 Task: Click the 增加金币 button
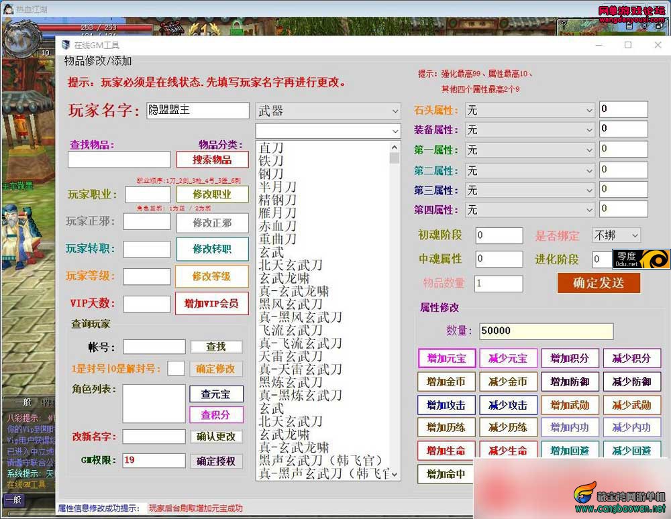point(446,382)
